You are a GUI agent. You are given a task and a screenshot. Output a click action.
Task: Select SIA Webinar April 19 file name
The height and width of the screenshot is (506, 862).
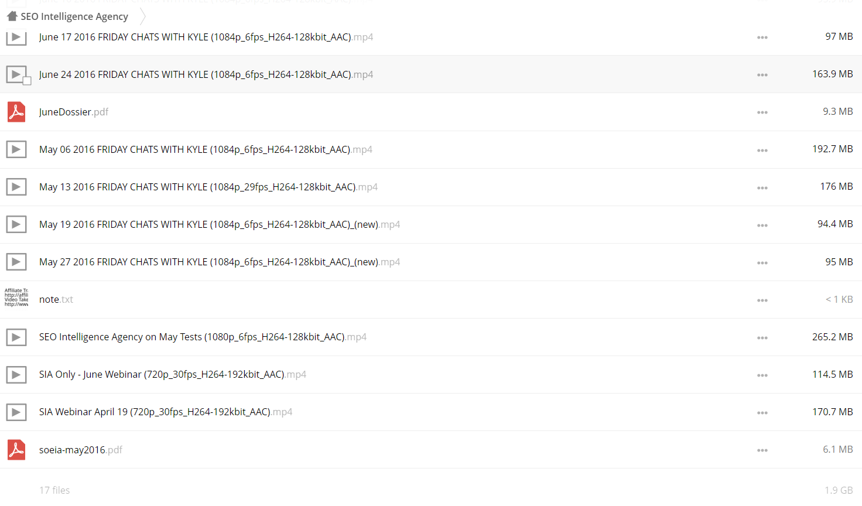coord(166,412)
